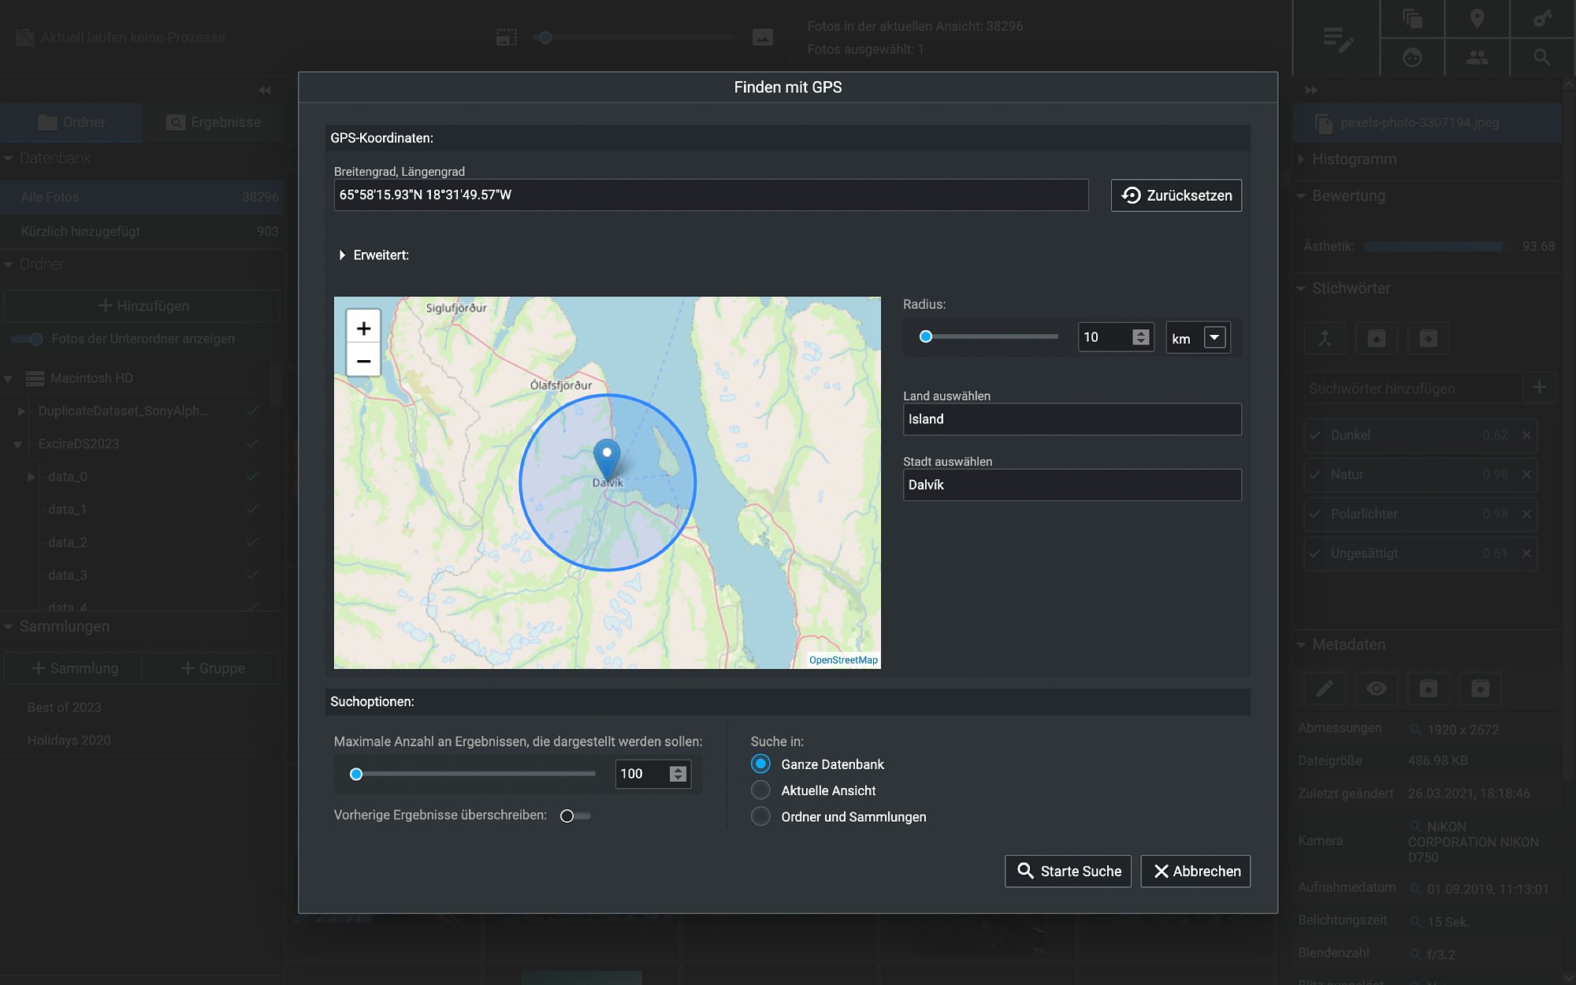Switch to the Ergebnisse tab
Image resolution: width=1576 pixels, height=985 pixels.
click(213, 122)
